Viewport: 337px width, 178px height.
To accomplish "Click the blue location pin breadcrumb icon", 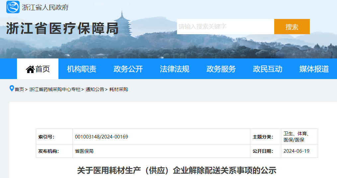I will 12,89.
